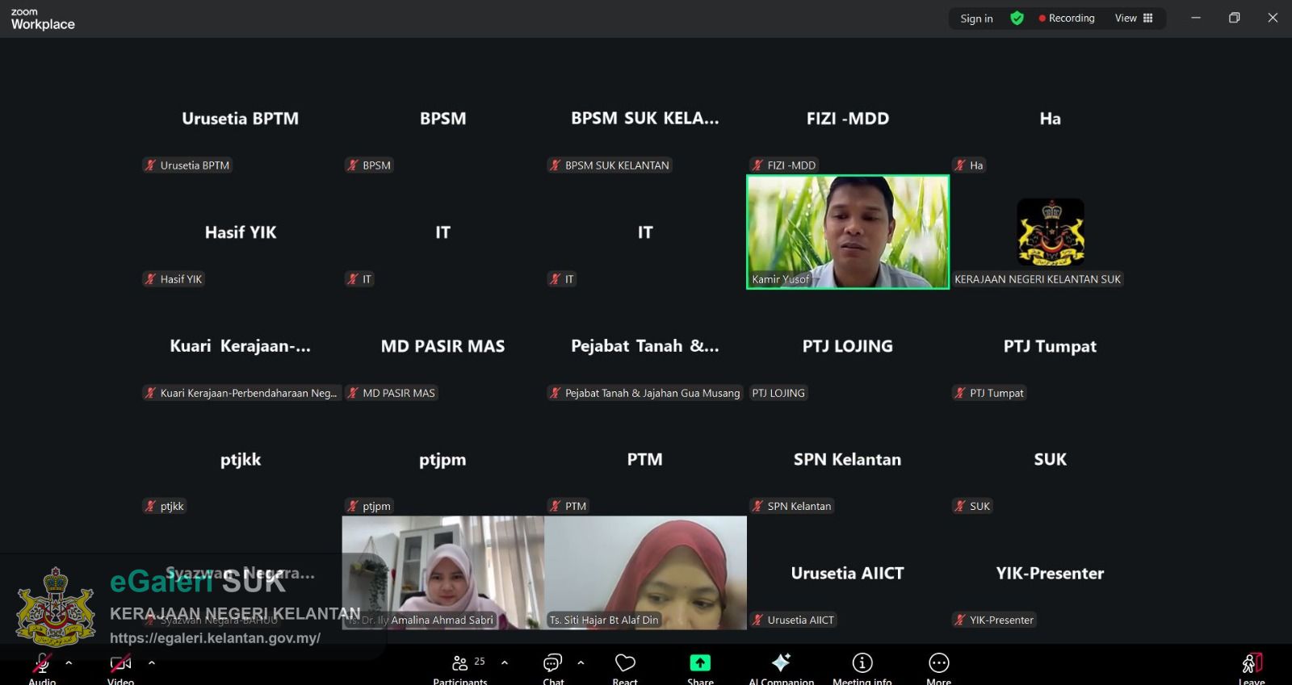Select the PTJ LOJING participant name label
1292x685 pixels.
(x=778, y=393)
